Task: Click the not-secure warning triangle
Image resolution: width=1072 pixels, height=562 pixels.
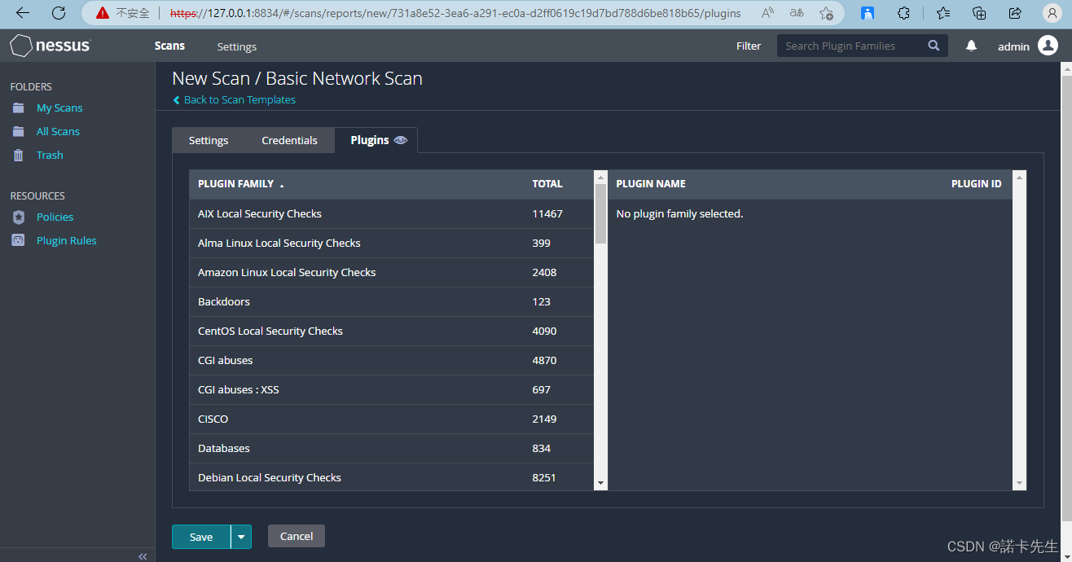Action: 102,13
